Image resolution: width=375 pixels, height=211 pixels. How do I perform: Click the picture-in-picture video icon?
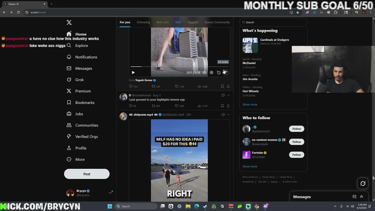(219, 72)
